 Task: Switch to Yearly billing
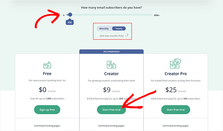pos(119,28)
